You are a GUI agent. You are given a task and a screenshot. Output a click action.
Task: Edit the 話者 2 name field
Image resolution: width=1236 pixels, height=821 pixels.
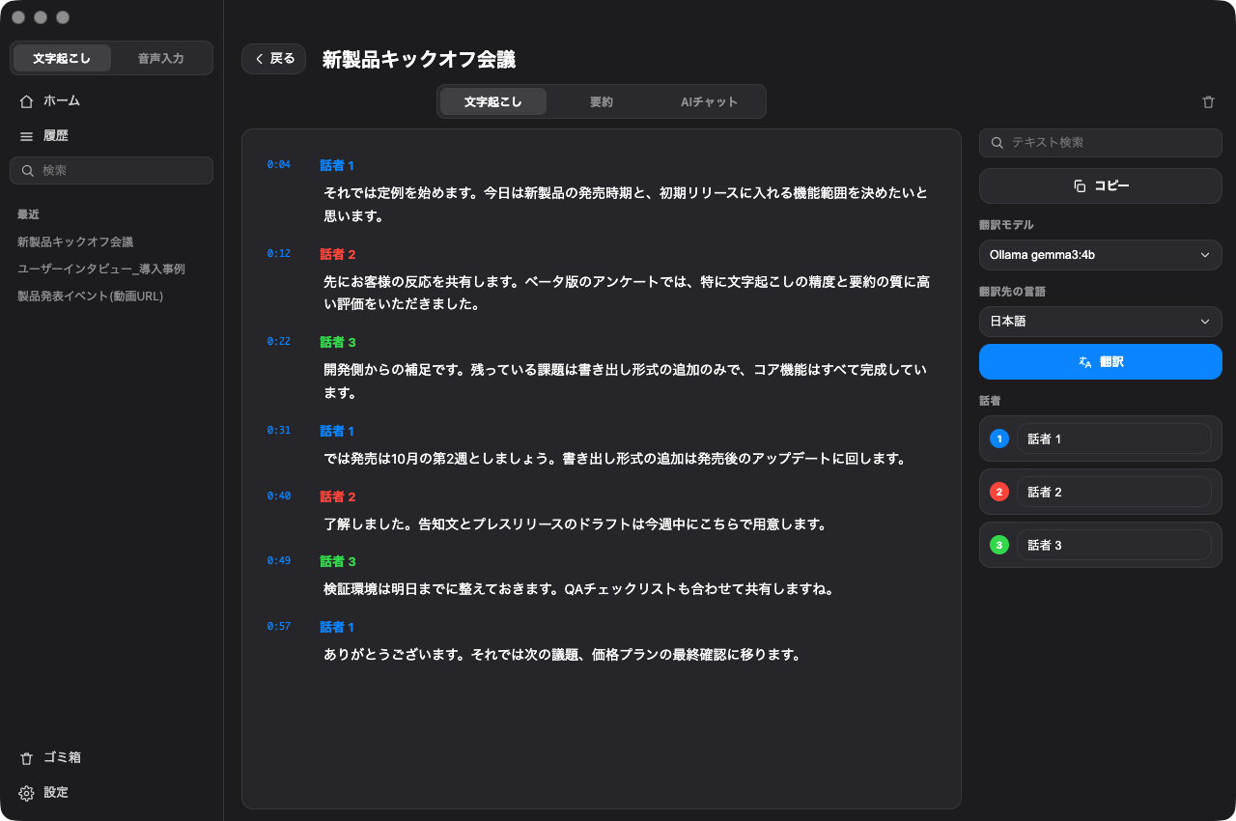[1114, 492]
